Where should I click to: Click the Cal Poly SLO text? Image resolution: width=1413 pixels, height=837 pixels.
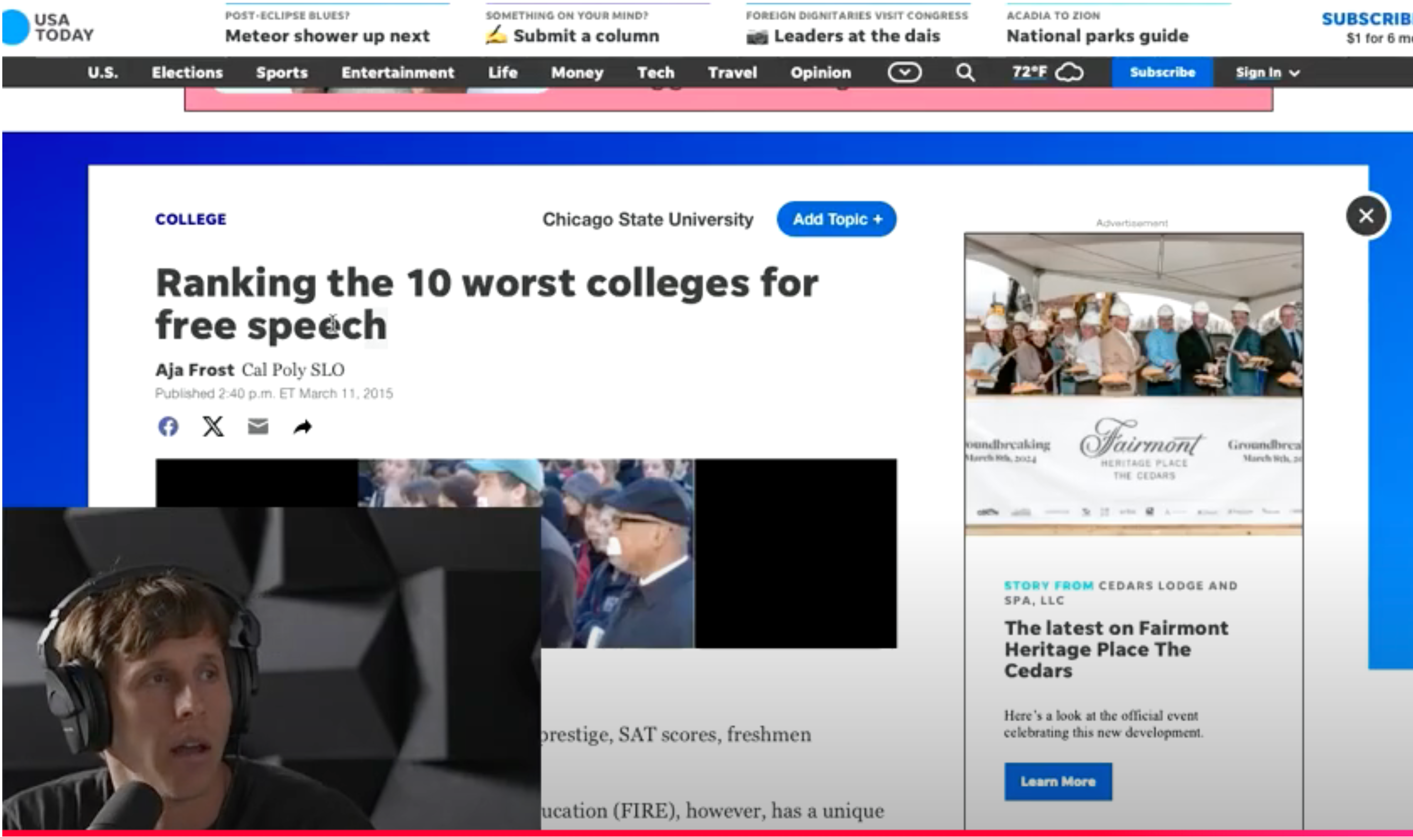coord(293,370)
